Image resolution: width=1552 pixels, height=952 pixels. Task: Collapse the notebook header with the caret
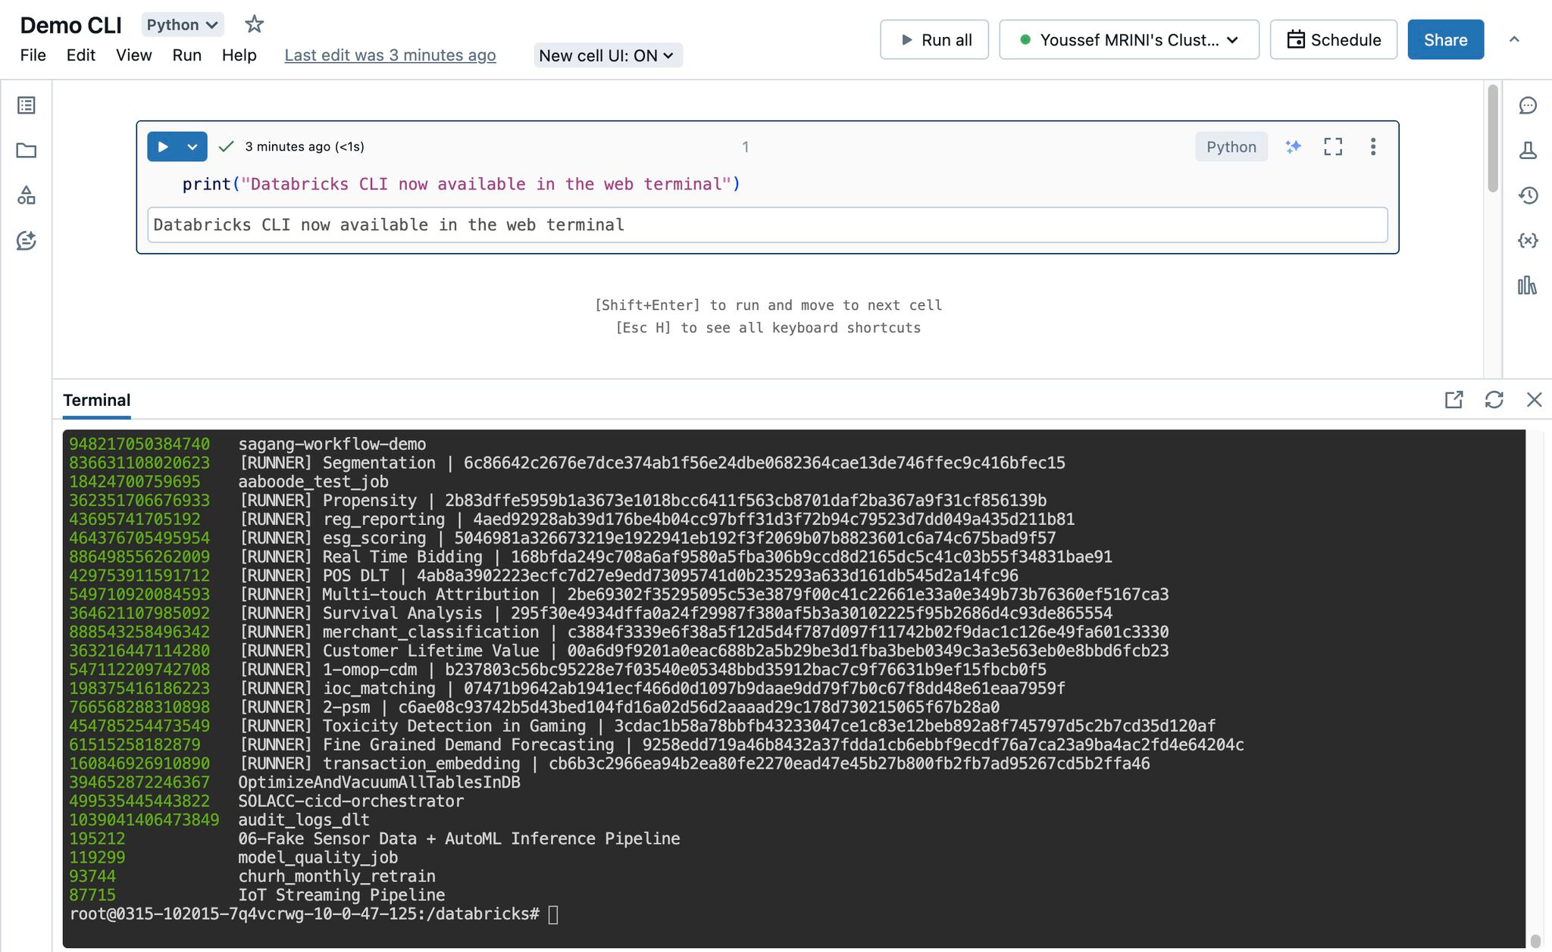(1514, 39)
